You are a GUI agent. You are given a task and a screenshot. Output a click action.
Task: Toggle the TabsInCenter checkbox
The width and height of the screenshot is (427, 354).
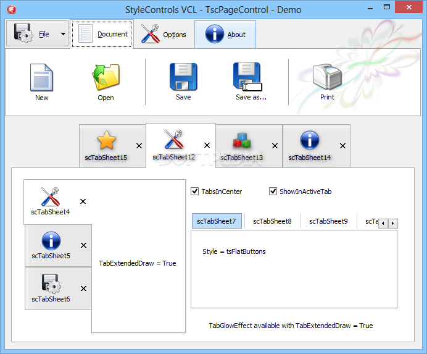point(195,192)
